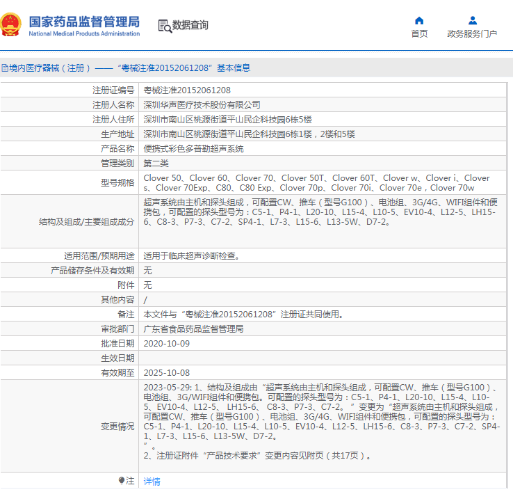Viewport: 513px width, 492px height.
Task: Click the Clover model specification cell
Action: [323, 183]
